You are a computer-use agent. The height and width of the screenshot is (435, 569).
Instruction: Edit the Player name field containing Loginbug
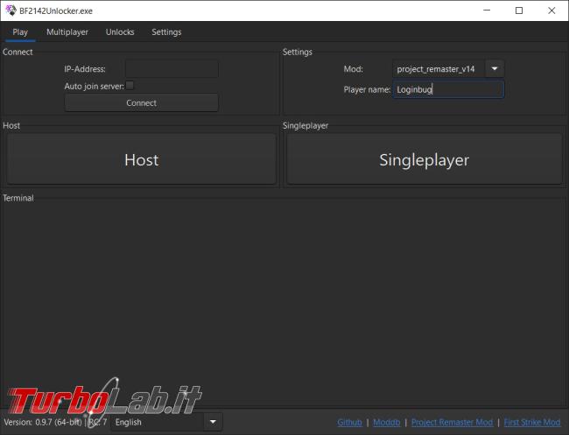click(x=448, y=89)
